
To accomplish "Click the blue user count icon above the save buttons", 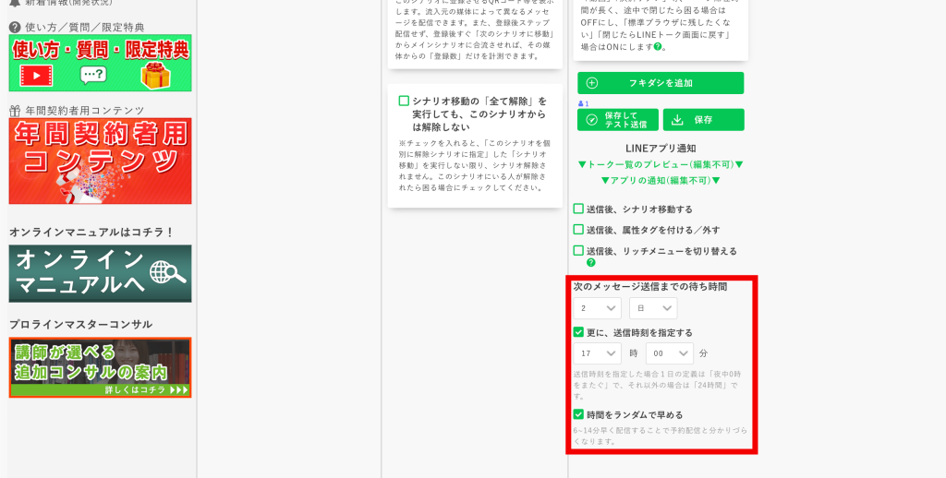I will click(x=583, y=103).
